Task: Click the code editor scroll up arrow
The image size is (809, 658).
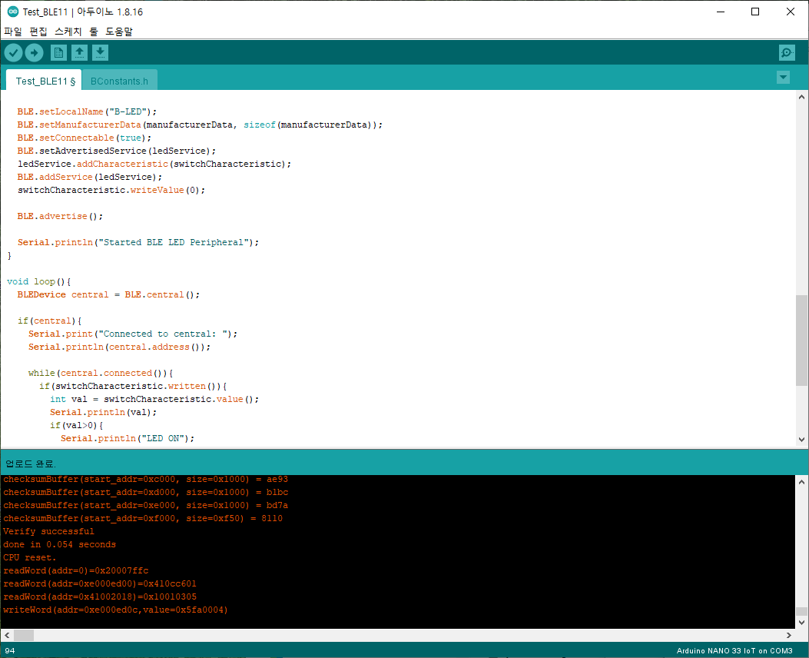Action: pos(801,97)
